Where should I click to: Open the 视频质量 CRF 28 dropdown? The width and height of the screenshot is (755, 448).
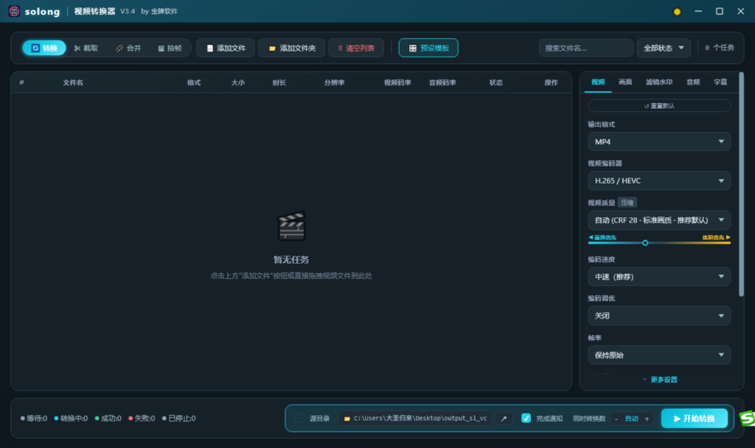pos(659,220)
